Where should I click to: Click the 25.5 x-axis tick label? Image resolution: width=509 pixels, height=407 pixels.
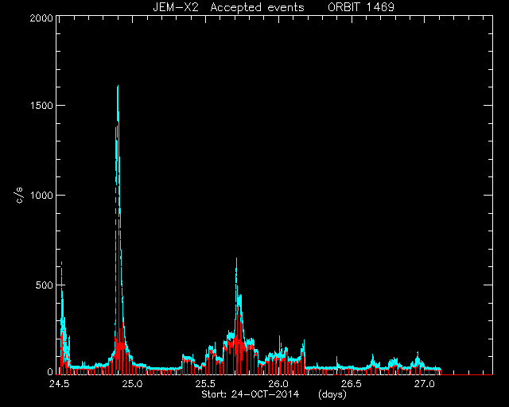[205, 384]
